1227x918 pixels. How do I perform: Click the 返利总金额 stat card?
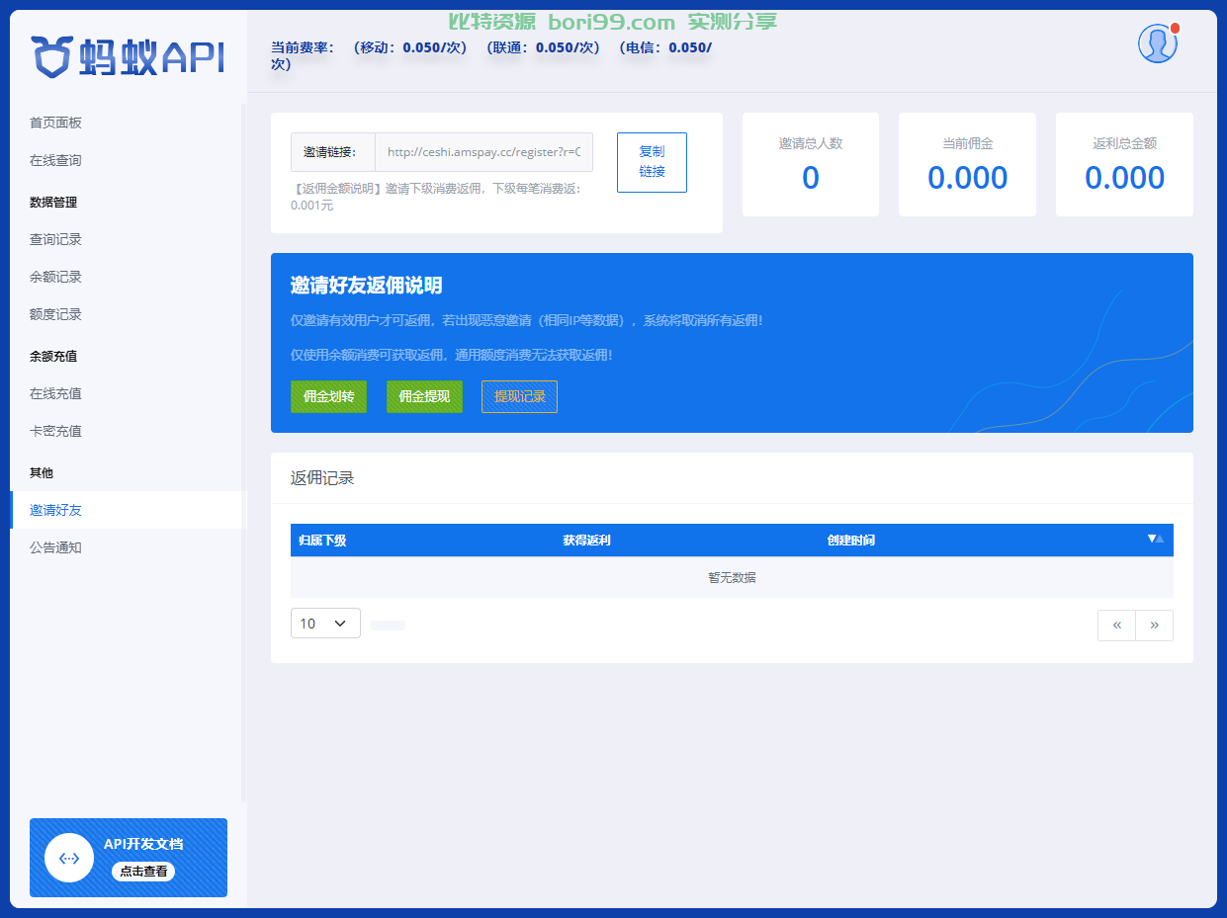[x=1124, y=164]
